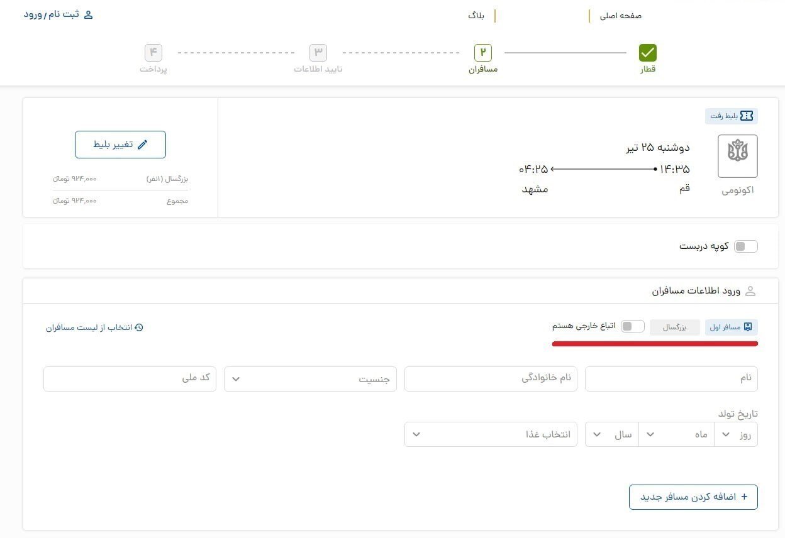Toggle the اتباع خارجی هستم switch
The width and height of the screenshot is (785, 538).
(633, 326)
